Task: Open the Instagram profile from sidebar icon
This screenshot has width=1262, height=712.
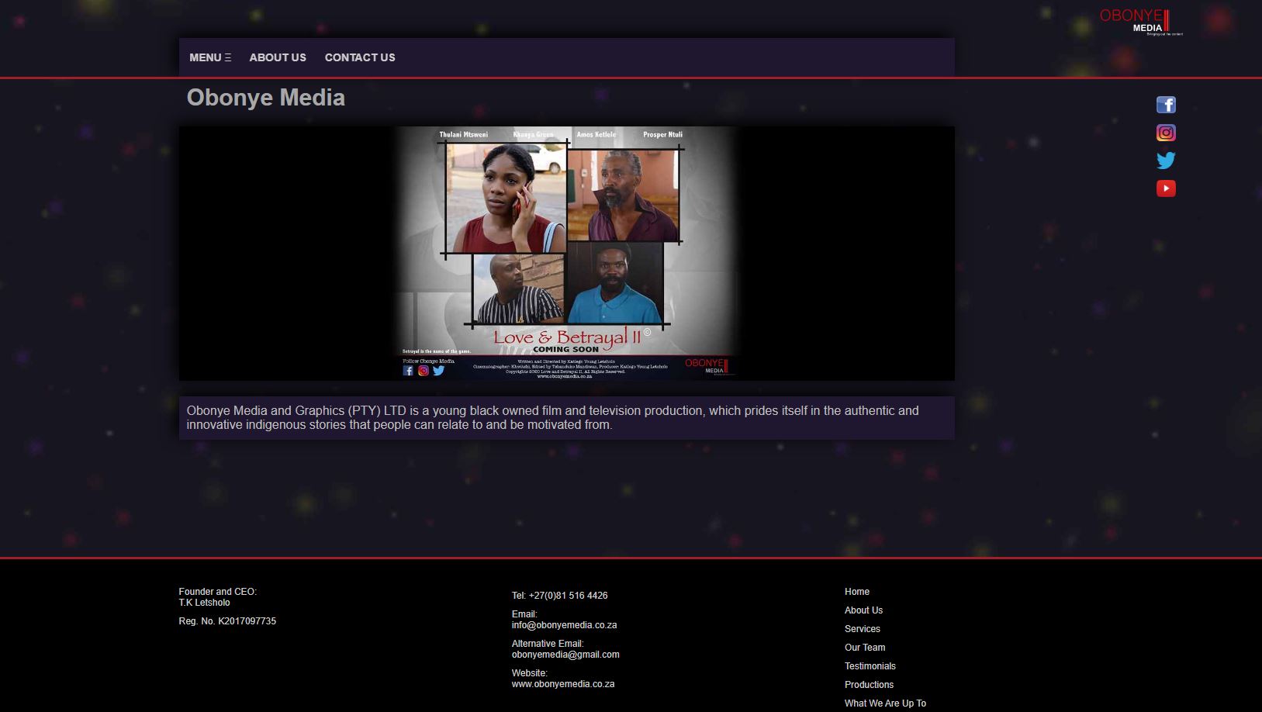Action: click(1166, 133)
